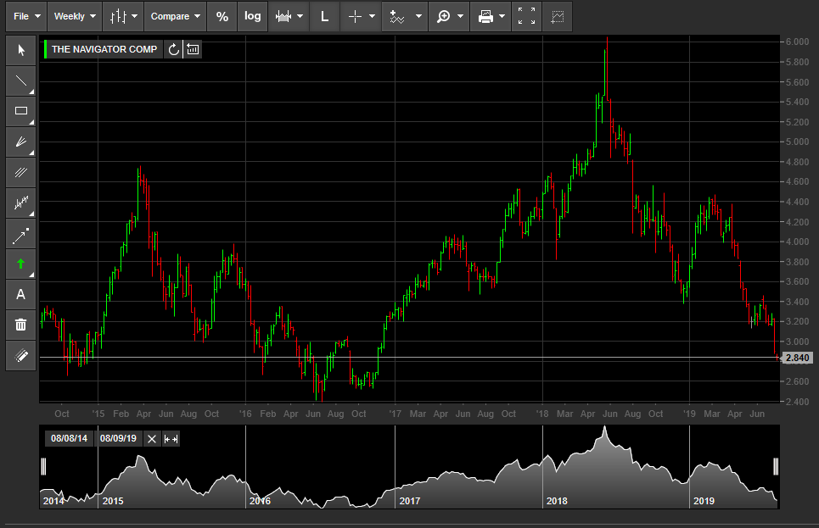Image resolution: width=819 pixels, height=528 pixels.
Task: Select the arrow pointer tool
Action: (21, 50)
